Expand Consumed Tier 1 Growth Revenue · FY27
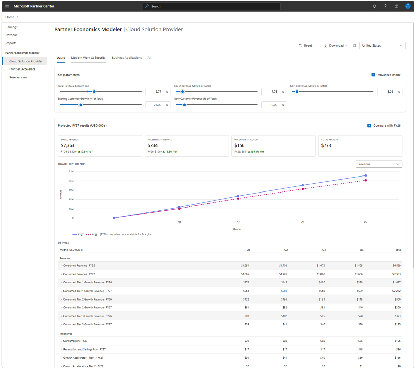This screenshot has height=368, width=415. tap(61, 291)
